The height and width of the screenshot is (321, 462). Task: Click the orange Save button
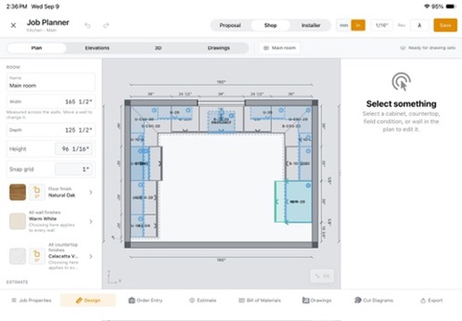click(x=445, y=25)
